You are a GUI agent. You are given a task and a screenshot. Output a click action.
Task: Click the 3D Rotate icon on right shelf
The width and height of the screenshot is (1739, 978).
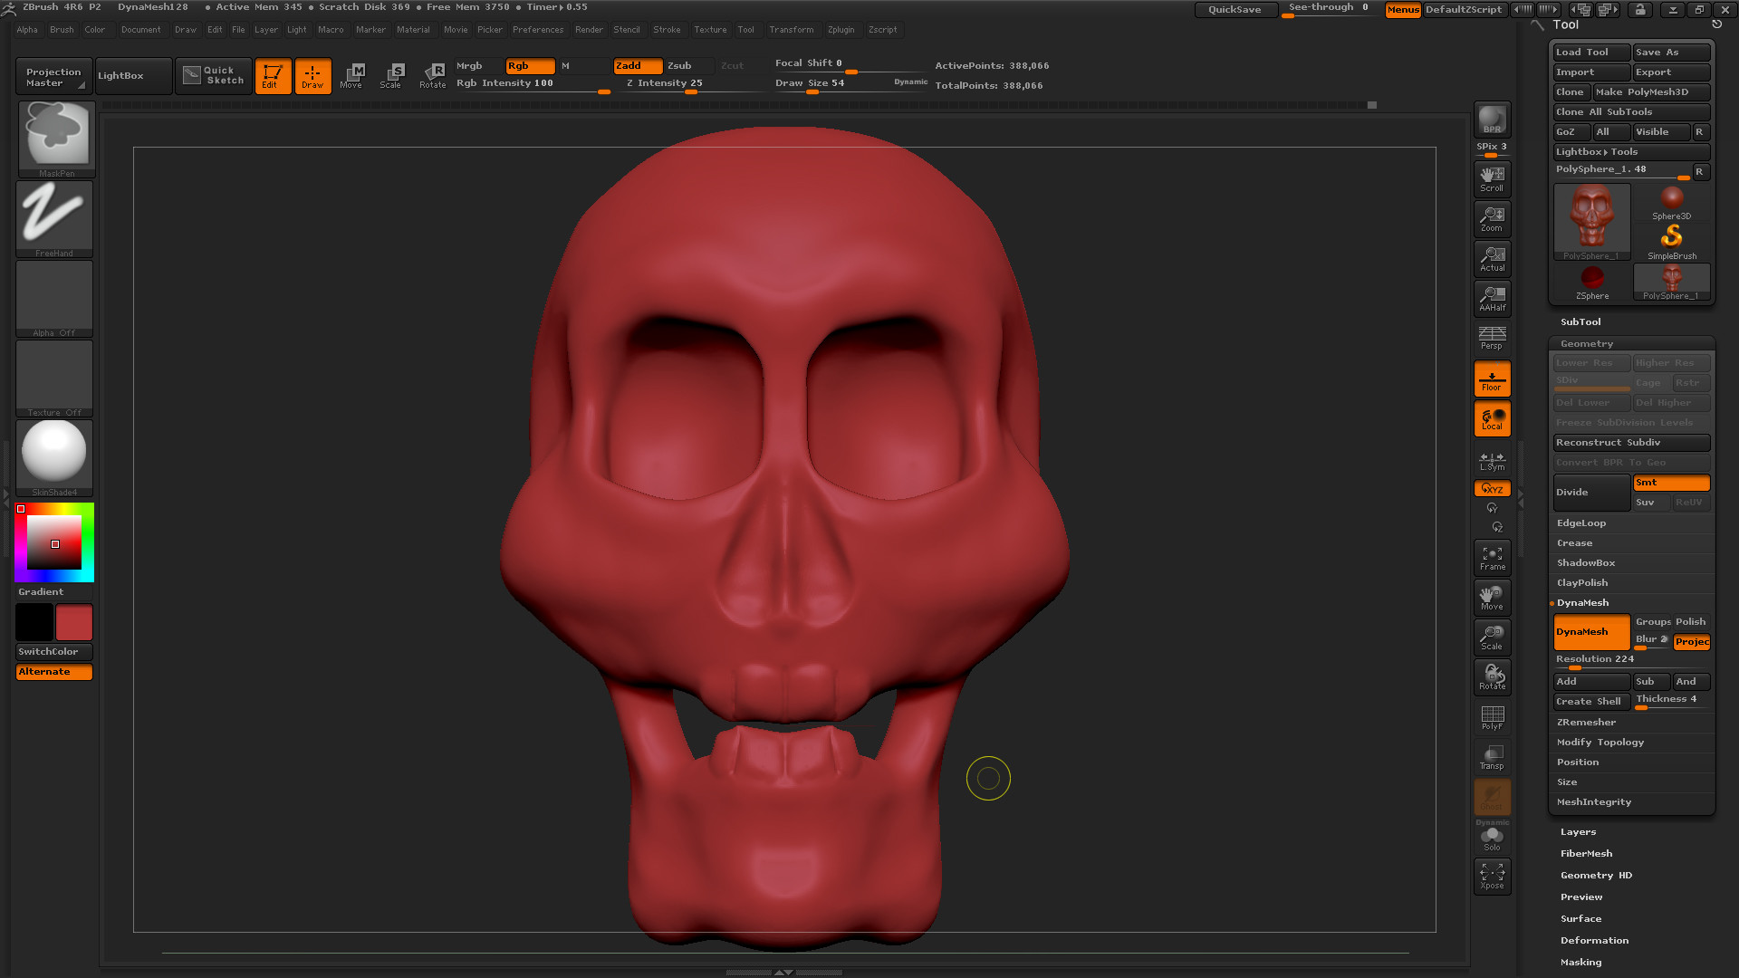point(1492,676)
